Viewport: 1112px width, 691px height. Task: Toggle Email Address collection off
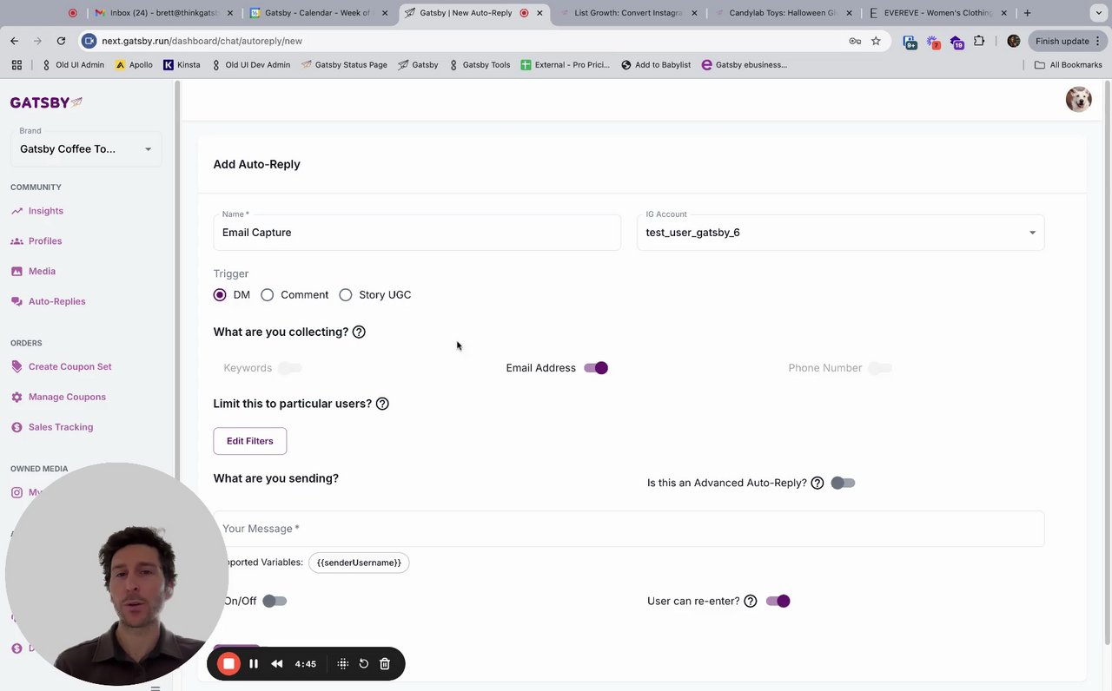click(596, 368)
